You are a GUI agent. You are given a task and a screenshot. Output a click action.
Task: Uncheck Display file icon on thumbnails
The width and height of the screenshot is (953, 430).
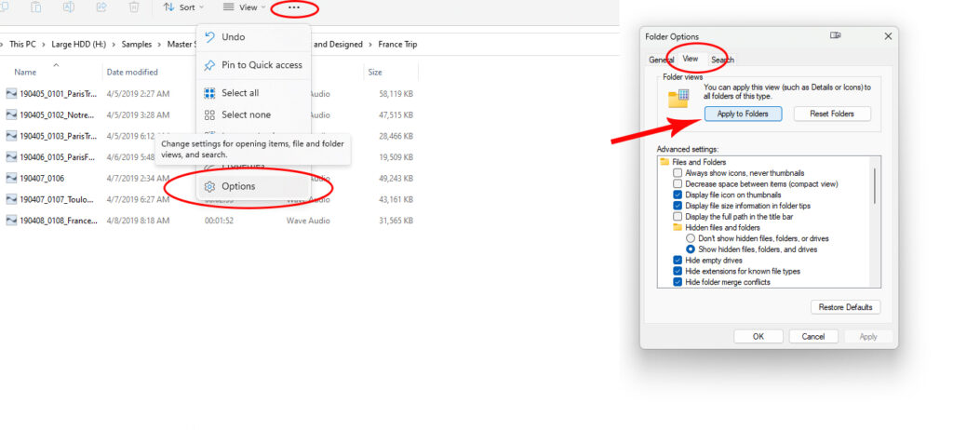[678, 195]
